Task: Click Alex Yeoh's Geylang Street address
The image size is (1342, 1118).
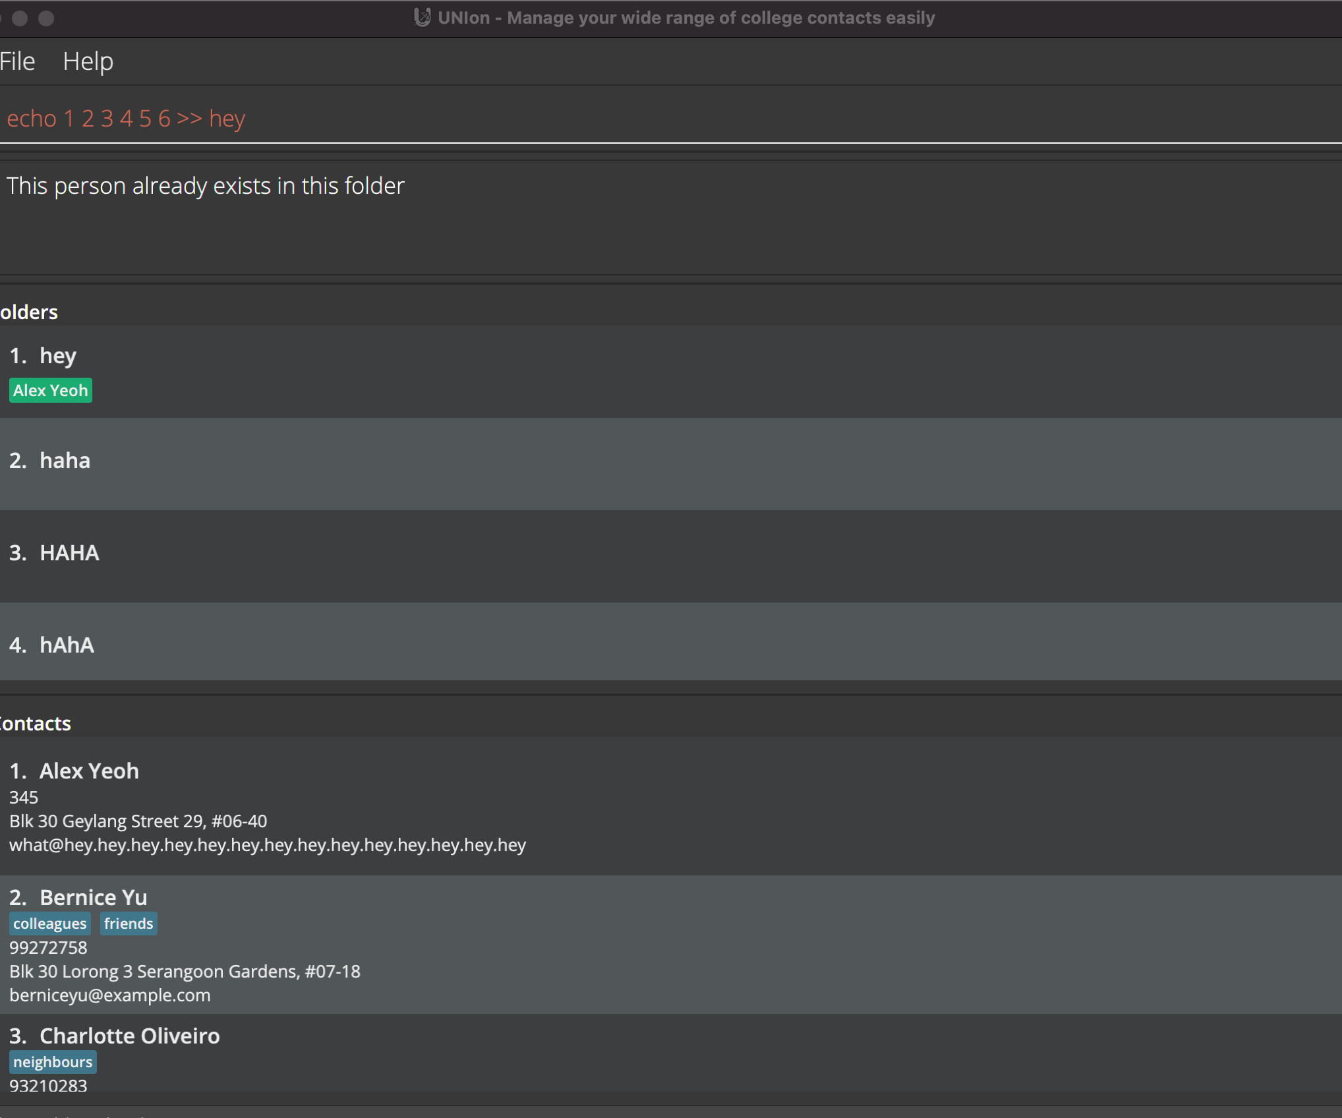Action: 138,821
